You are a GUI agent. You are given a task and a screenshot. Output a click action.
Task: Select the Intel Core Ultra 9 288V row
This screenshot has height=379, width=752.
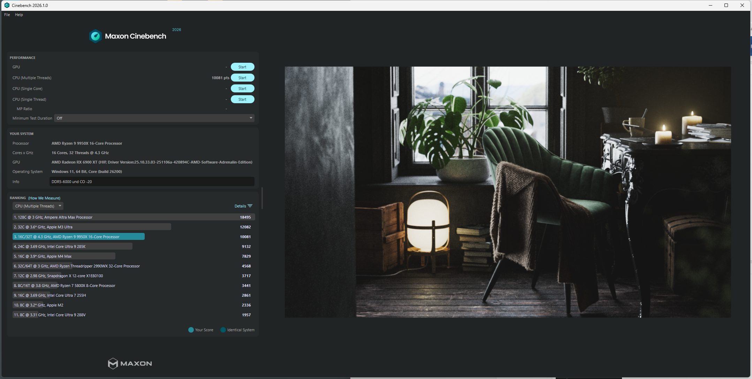[134, 315]
